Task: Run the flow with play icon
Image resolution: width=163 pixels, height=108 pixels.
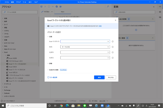Action: tap(45, 7)
